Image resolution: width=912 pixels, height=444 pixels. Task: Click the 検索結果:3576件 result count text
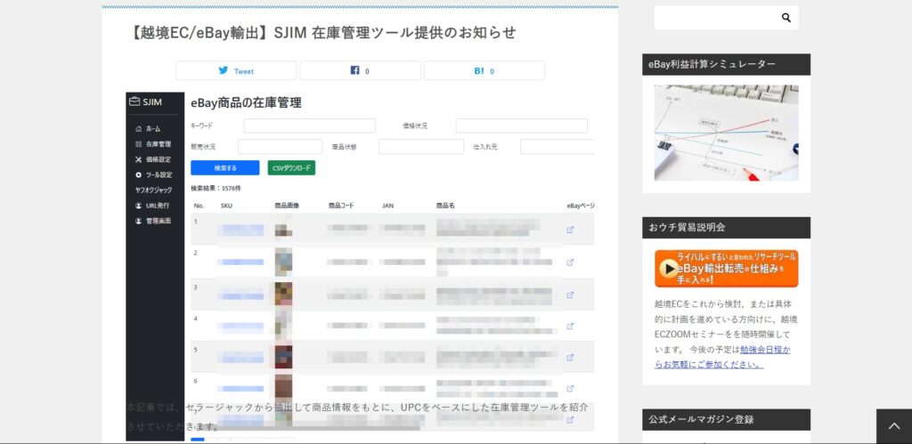coord(216,189)
